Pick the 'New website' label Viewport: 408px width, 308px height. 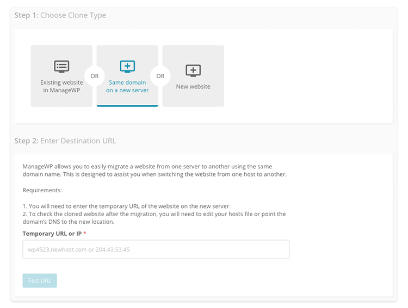pos(193,86)
